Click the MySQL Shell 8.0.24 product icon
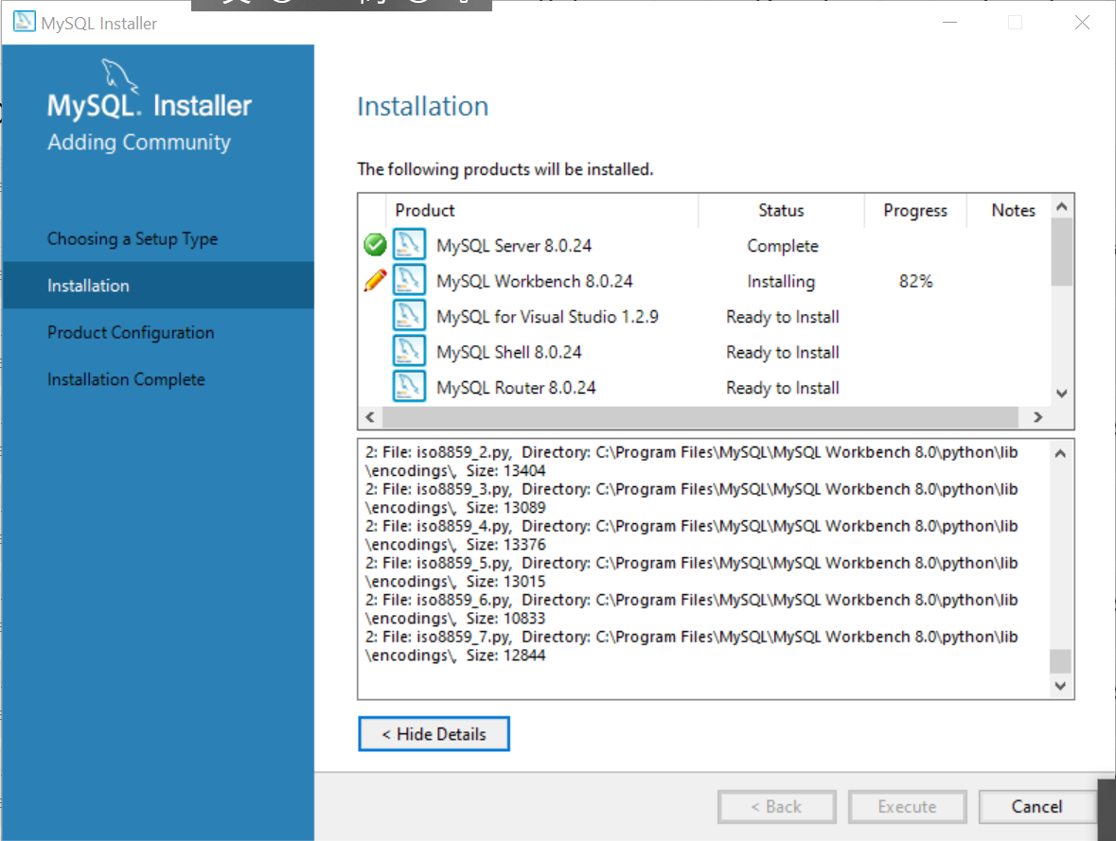The image size is (1116, 841). (409, 351)
